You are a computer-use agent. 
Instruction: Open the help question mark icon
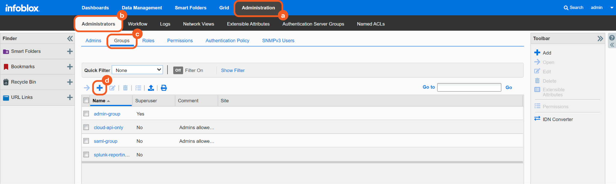tap(612, 38)
